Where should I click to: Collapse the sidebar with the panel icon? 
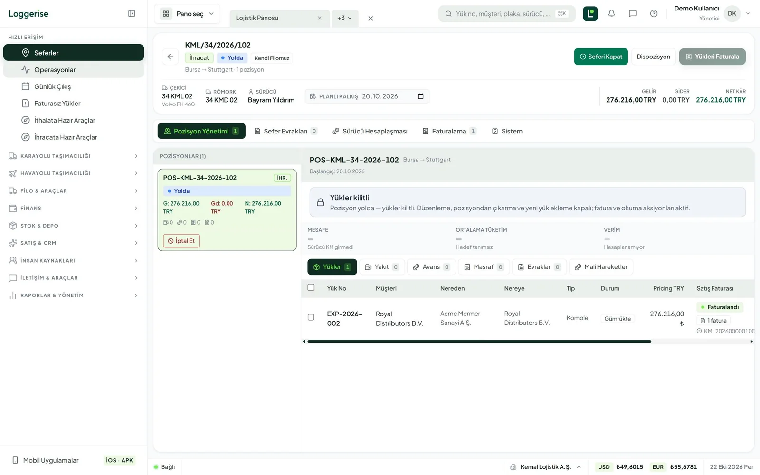(x=132, y=14)
